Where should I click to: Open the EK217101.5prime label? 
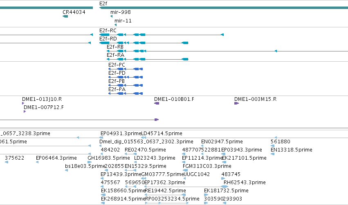pos(245,158)
